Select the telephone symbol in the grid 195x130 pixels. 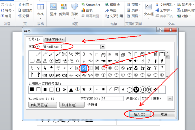[77, 54]
